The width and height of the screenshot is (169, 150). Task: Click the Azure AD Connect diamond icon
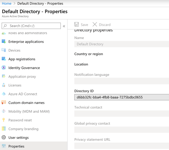click(4, 94)
